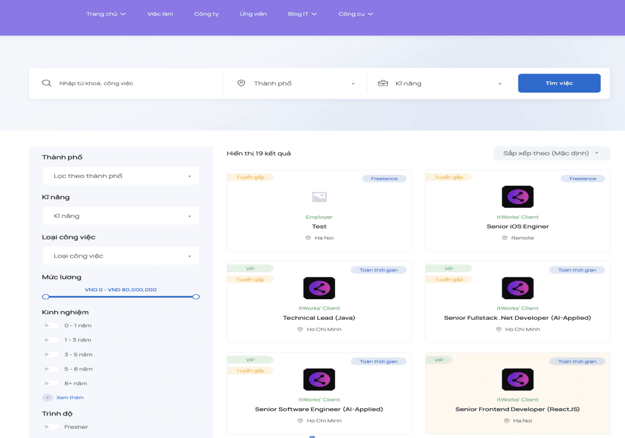625x438 pixels.
Task: Open Senior Software Engineer (AI-Applied) job title
Action: (319, 409)
